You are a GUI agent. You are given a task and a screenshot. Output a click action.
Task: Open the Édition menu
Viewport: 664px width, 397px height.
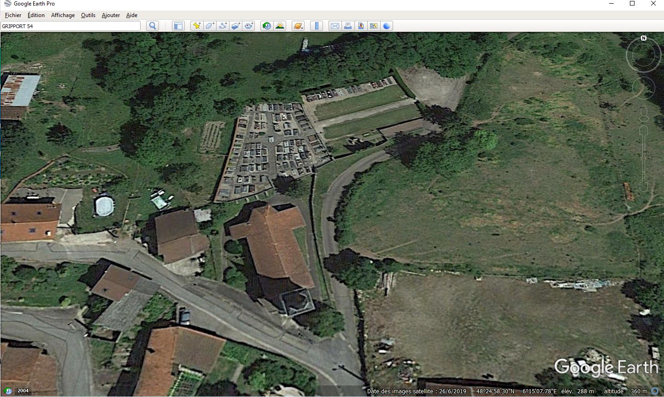(x=36, y=15)
